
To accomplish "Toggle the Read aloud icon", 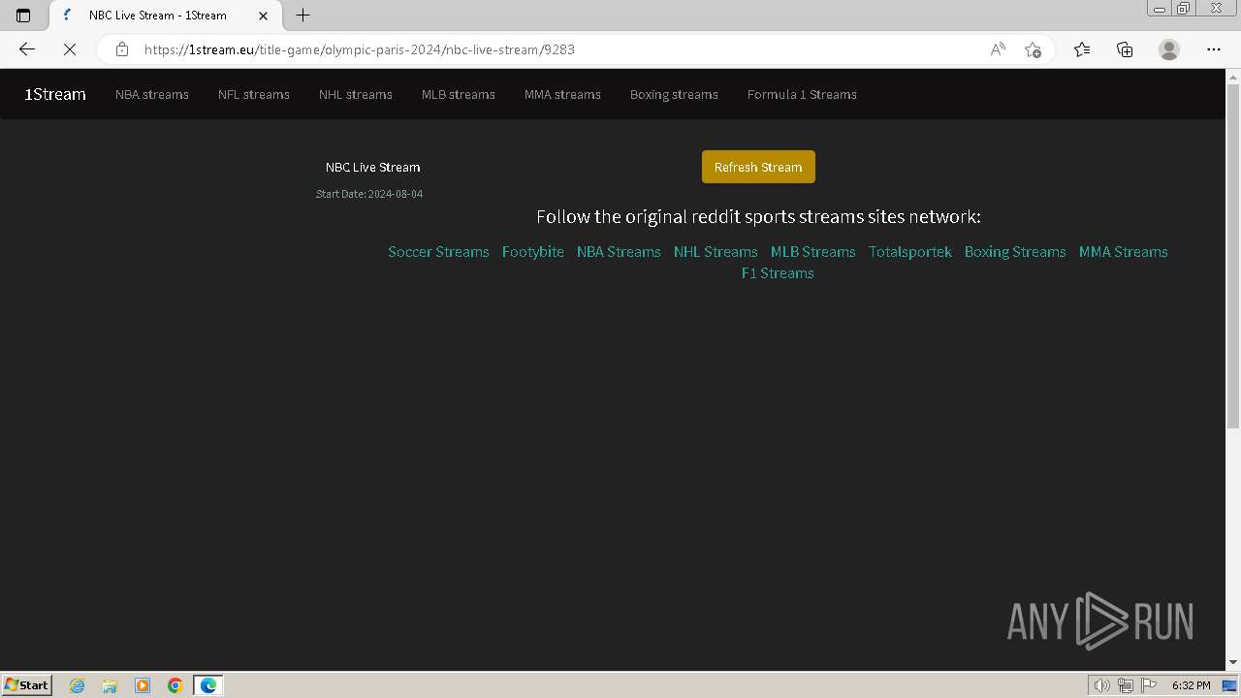I will tap(998, 49).
